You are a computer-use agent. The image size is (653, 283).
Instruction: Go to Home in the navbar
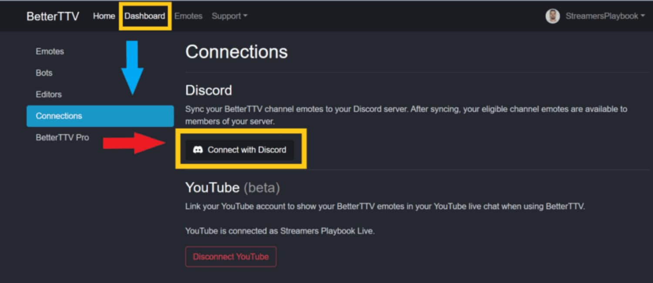[x=104, y=16]
